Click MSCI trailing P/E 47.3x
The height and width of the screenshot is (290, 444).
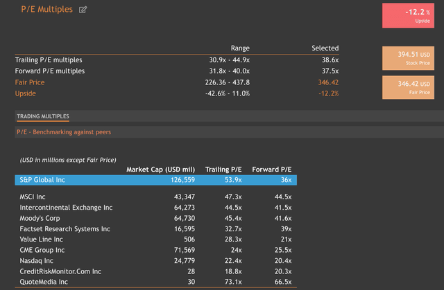[x=233, y=197]
